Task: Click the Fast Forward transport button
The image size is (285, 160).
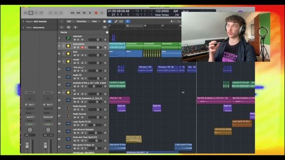Action: click(x=78, y=13)
